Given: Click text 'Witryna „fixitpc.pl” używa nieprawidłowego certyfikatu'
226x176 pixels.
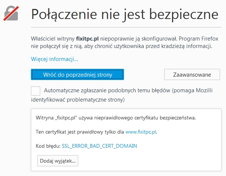Looking at the screenshot, I should point(97,118).
